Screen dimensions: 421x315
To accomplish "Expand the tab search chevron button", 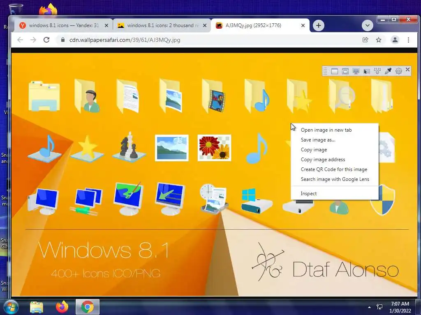I will (x=367, y=25).
